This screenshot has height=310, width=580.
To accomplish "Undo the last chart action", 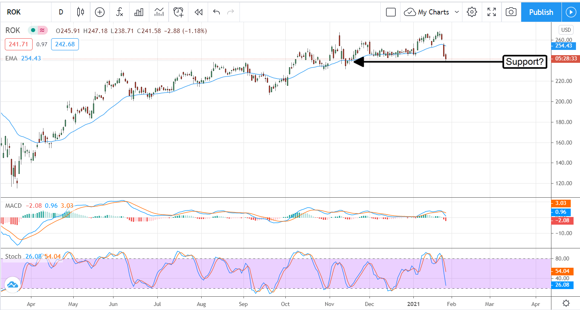I will pyautogui.click(x=217, y=12).
